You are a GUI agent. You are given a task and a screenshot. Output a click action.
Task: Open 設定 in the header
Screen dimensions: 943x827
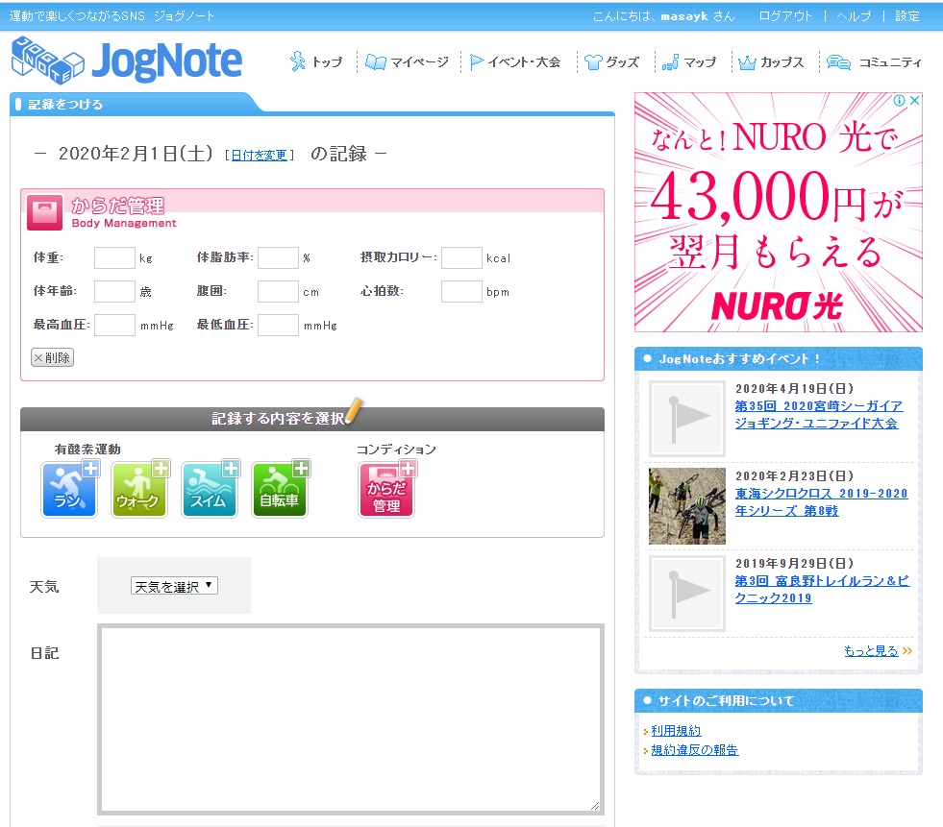pos(906,16)
